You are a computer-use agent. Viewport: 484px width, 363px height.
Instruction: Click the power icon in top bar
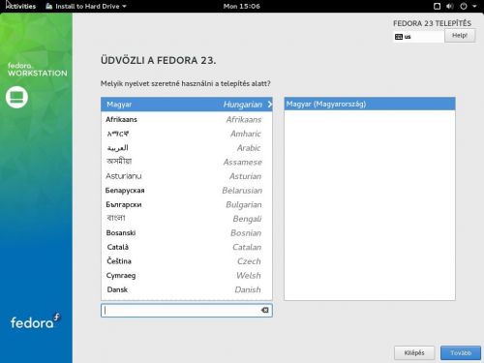pyautogui.click(x=464, y=6)
